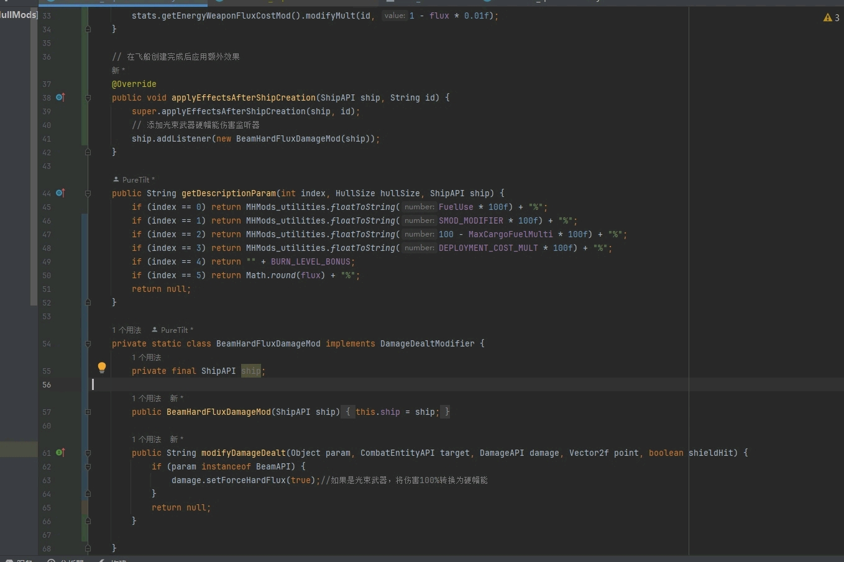Open the warnings indicator showing 3 problems

click(832, 17)
